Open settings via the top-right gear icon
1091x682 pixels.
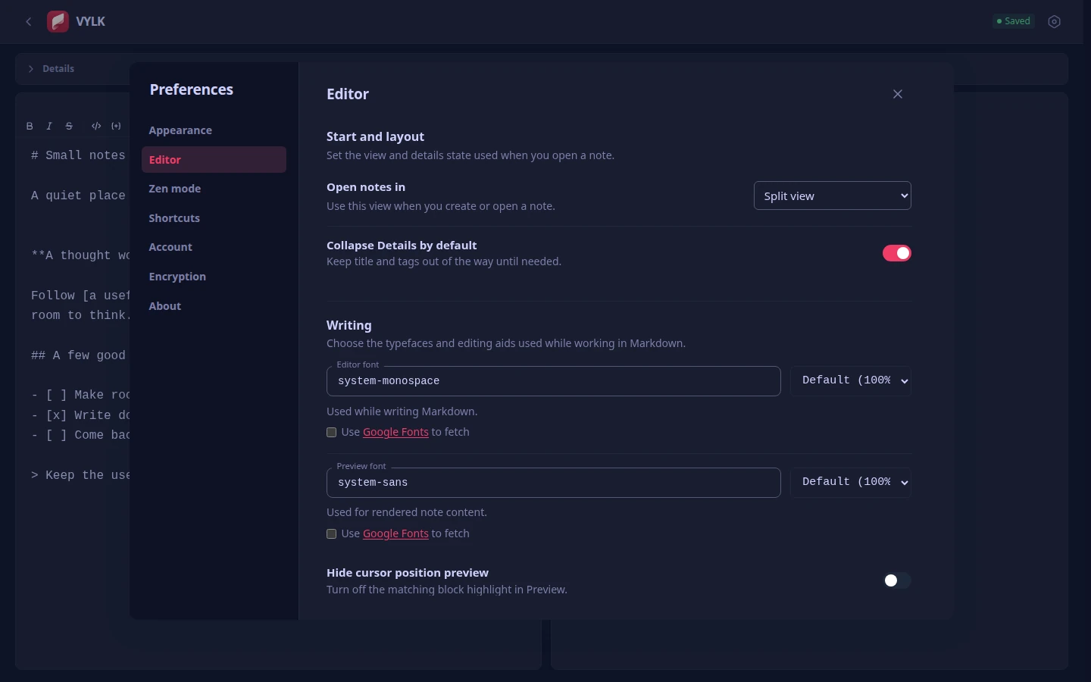click(x=1054, y=21)
